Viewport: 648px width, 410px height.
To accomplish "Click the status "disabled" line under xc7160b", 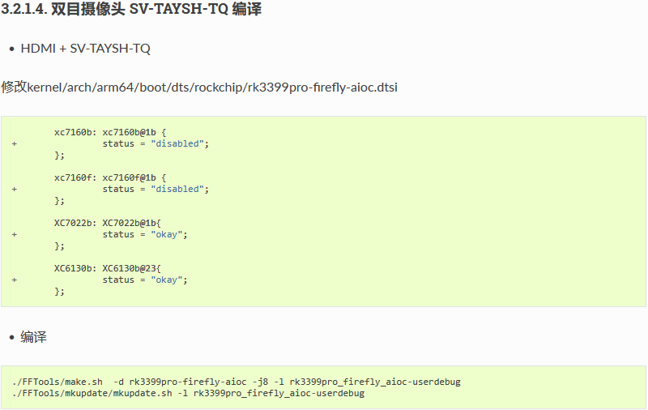I will point(156,144).
